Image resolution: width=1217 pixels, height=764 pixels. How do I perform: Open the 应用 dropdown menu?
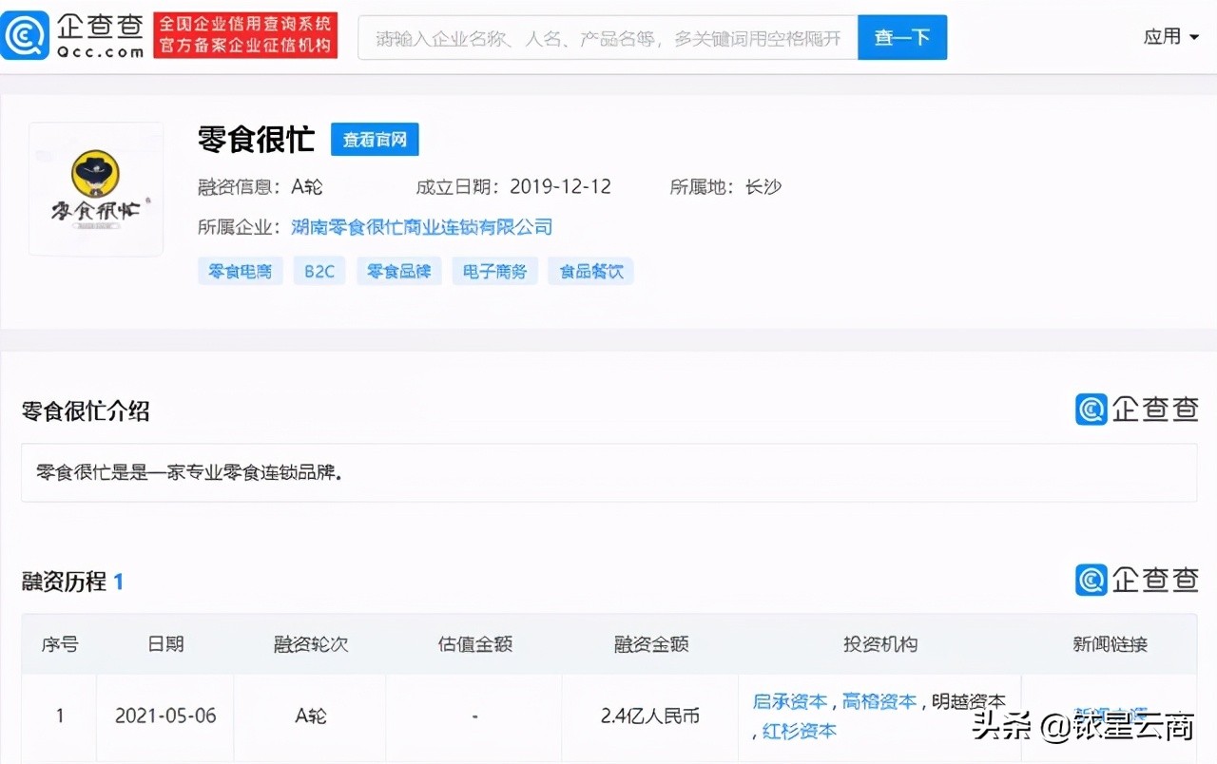coord(1170,36)
